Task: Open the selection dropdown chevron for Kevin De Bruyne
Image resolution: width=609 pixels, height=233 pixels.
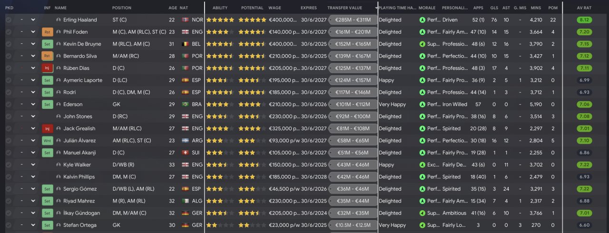Action: (33, 44)
